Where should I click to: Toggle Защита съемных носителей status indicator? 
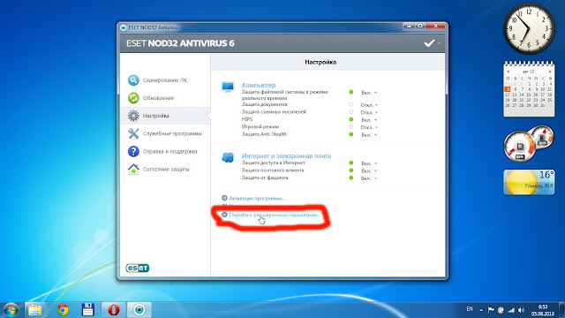[351, 112]
